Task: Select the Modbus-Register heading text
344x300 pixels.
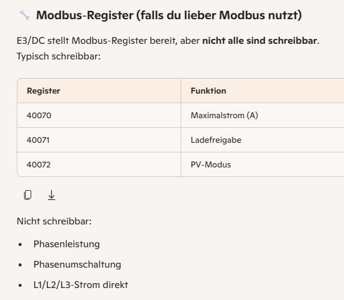Action: 169,16
